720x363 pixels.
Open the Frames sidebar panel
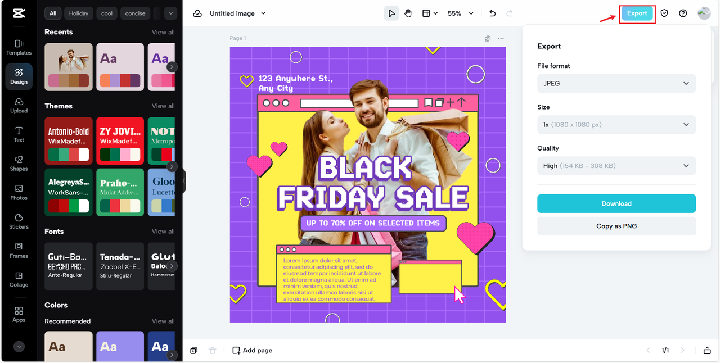coord(19,251)
